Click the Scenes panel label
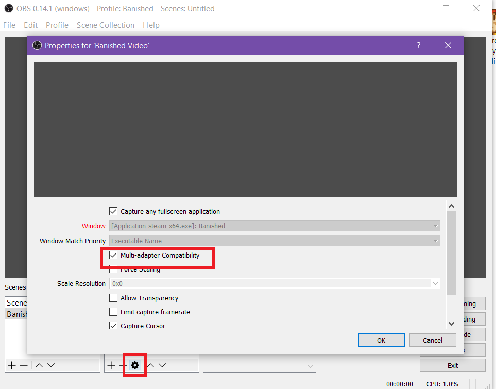496x389 pixels. pos(15,287)
